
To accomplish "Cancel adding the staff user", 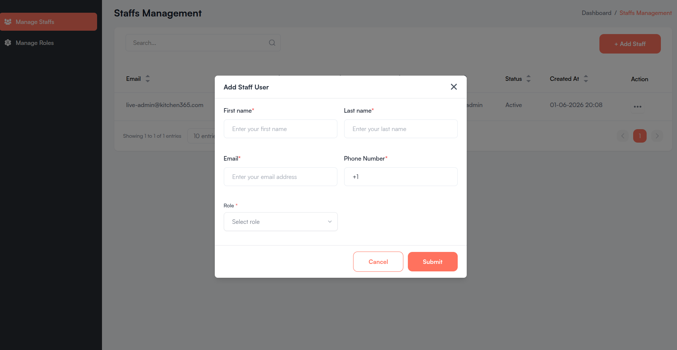I will pos(378,262).
